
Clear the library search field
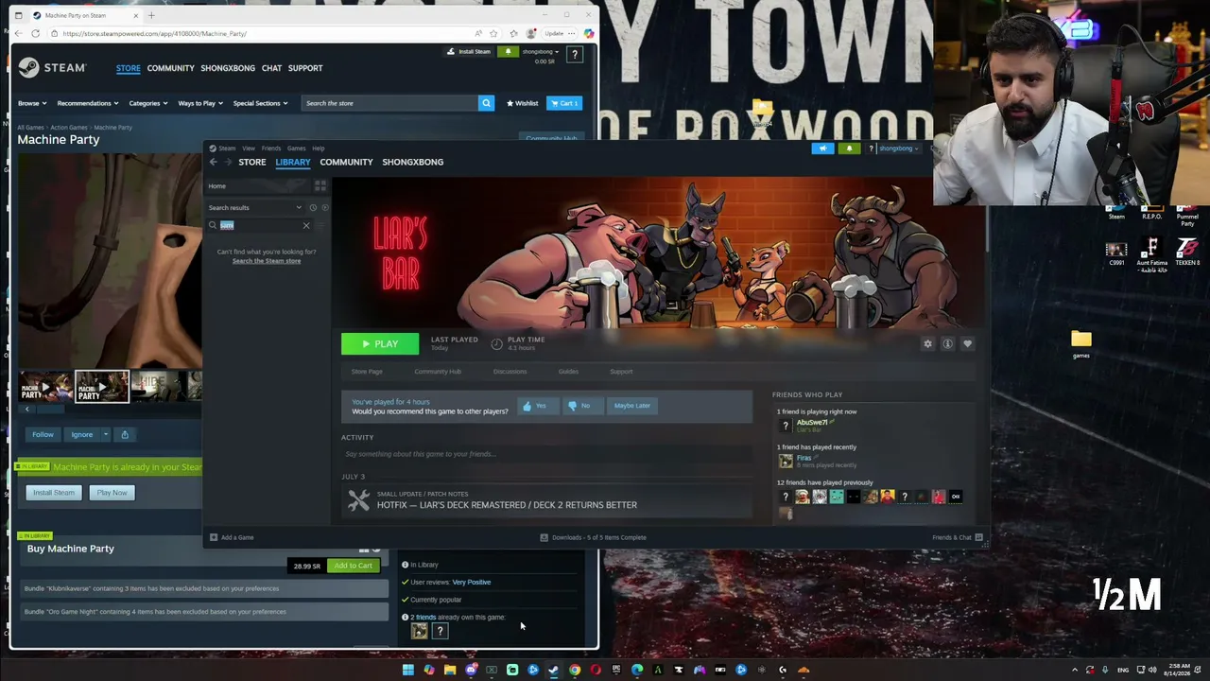pos(306,225)
